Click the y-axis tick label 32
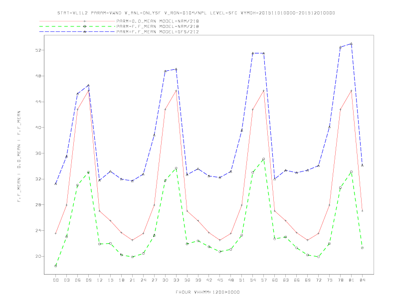Screen dimensions: 395x305 pos(38,179)
